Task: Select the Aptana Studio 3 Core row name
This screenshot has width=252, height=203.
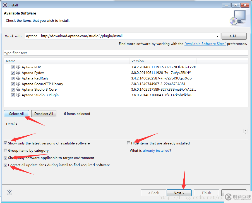Action: 39,90
